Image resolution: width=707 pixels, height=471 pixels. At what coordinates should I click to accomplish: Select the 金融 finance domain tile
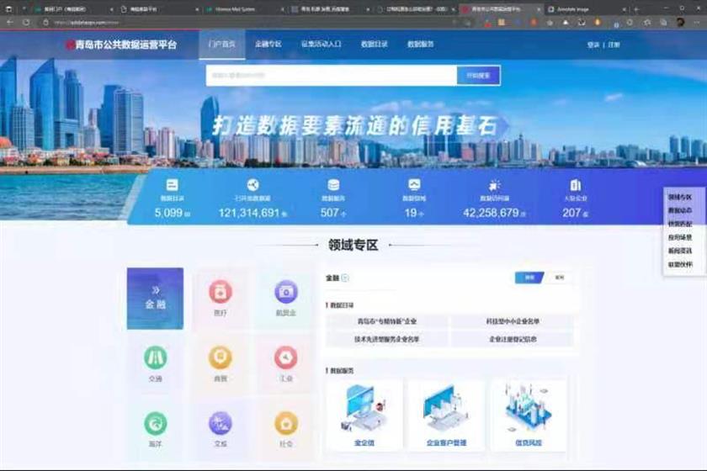click(x=155, y=299)
